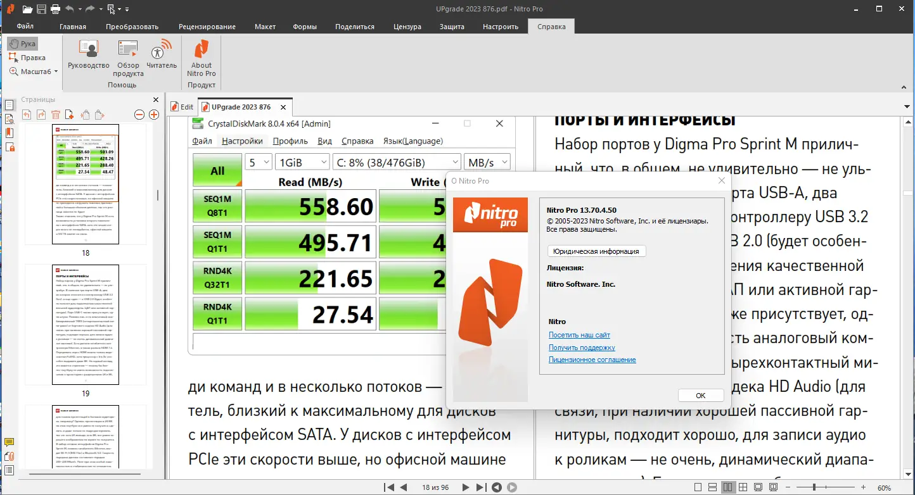The image size is (915, 495).
Task: Switch to facing continuous view
Action: 744,487
